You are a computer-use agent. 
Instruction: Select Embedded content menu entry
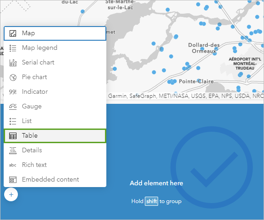[55, 179]
